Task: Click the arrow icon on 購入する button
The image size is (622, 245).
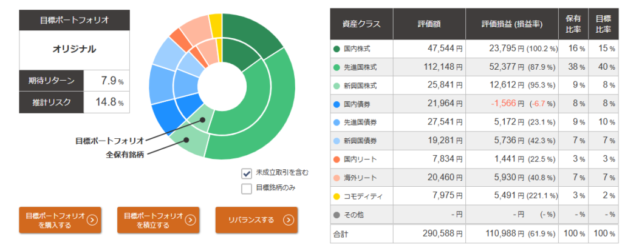Action: point(92,220)
